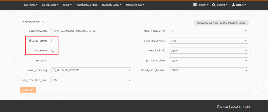The image size is (268, 112).
Task: Click the upload_max_filesize label
Action: click(152, 70)
